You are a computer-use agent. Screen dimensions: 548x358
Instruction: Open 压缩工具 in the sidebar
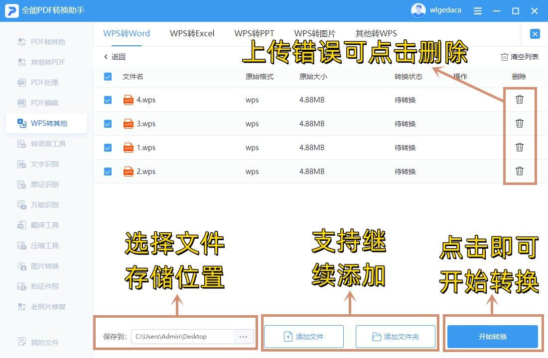(x=46, y=246)
